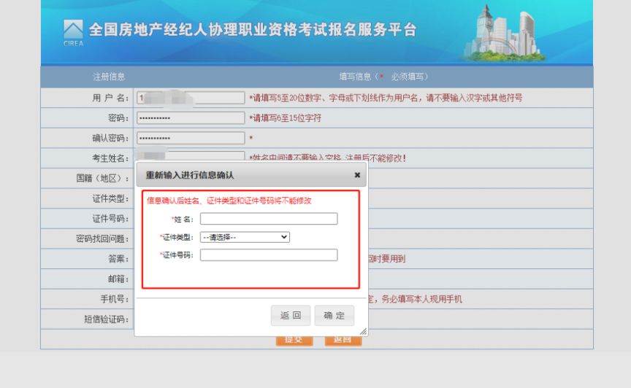Open the 证件类型 dropdown in dialog
631x388 pixels.
pos(245,237)
